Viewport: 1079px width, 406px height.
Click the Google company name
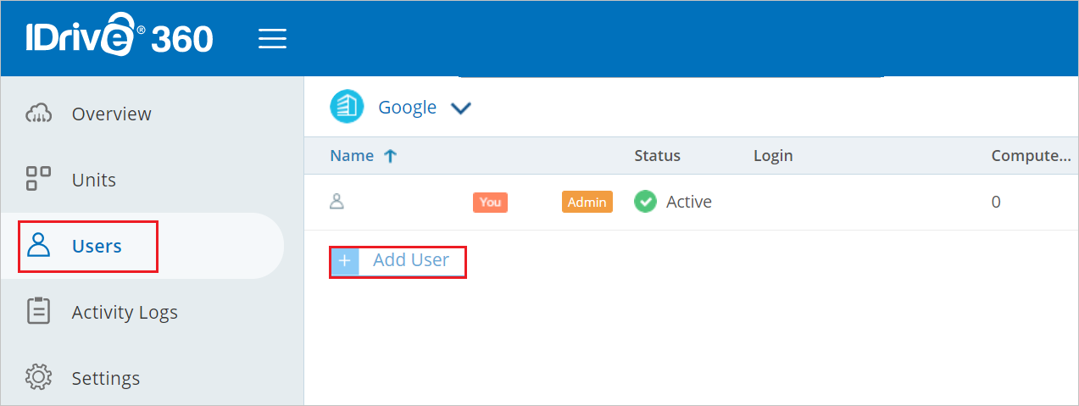[x=408, y=108]
